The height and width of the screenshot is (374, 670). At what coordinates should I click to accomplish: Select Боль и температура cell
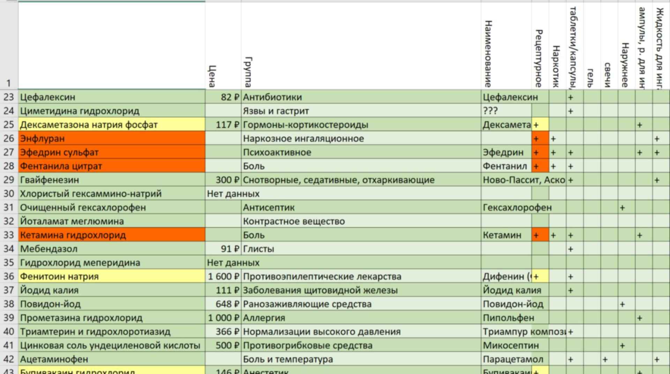tap(361, 359)
